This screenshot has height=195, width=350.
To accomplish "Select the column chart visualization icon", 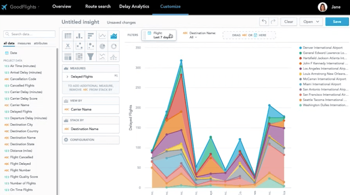I will [x=79, y=36].
